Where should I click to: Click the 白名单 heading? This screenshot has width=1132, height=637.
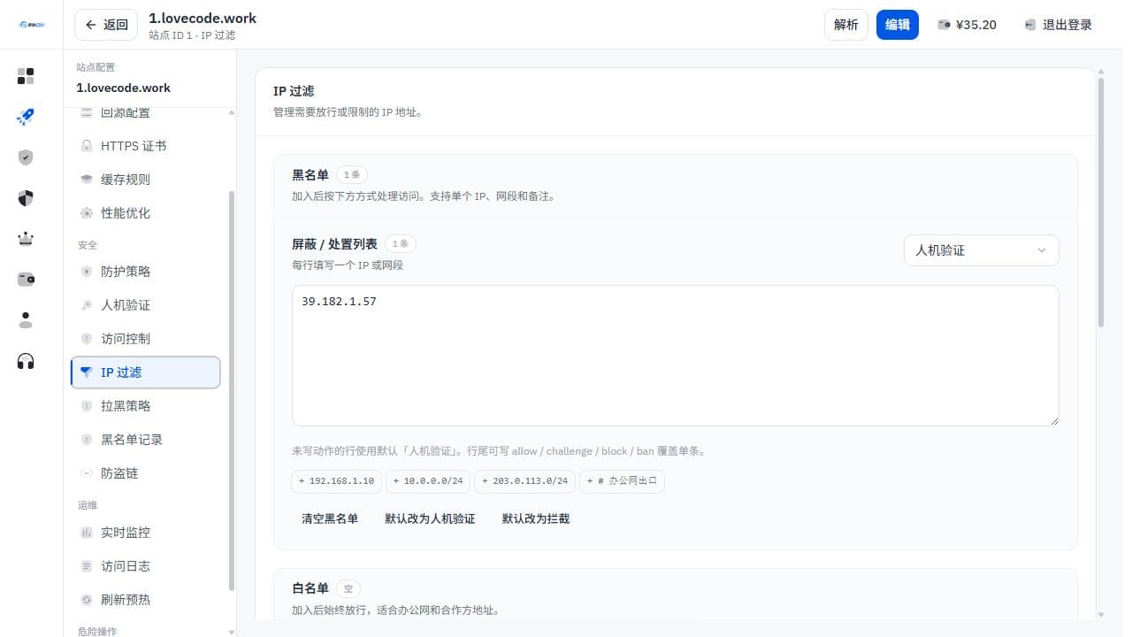tap(310, 588)
